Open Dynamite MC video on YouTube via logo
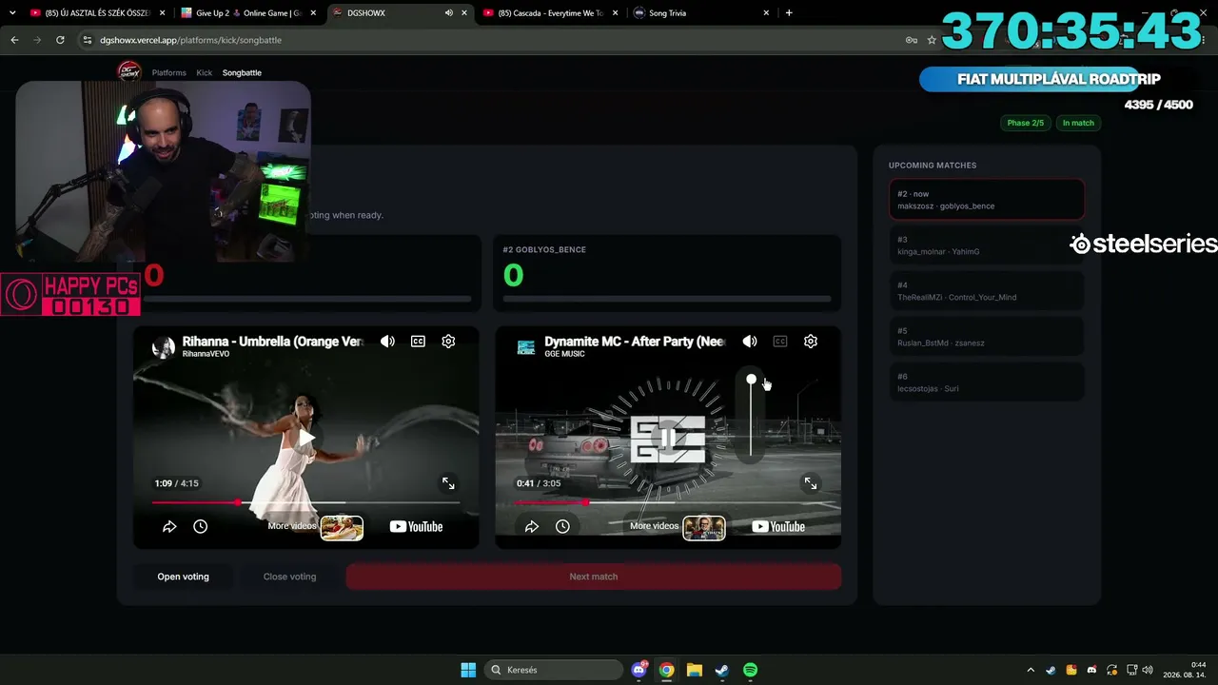The image size is (1218, 685). tap(778, 526)
